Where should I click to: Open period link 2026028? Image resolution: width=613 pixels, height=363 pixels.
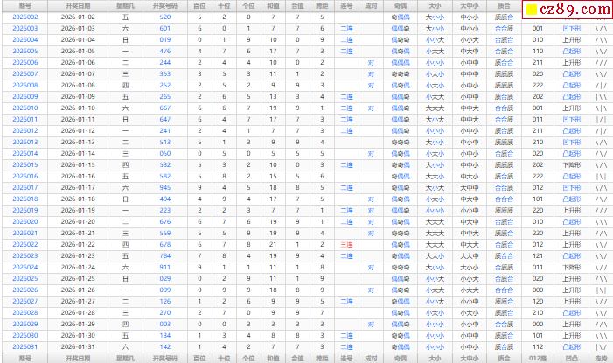coord(25,312)
